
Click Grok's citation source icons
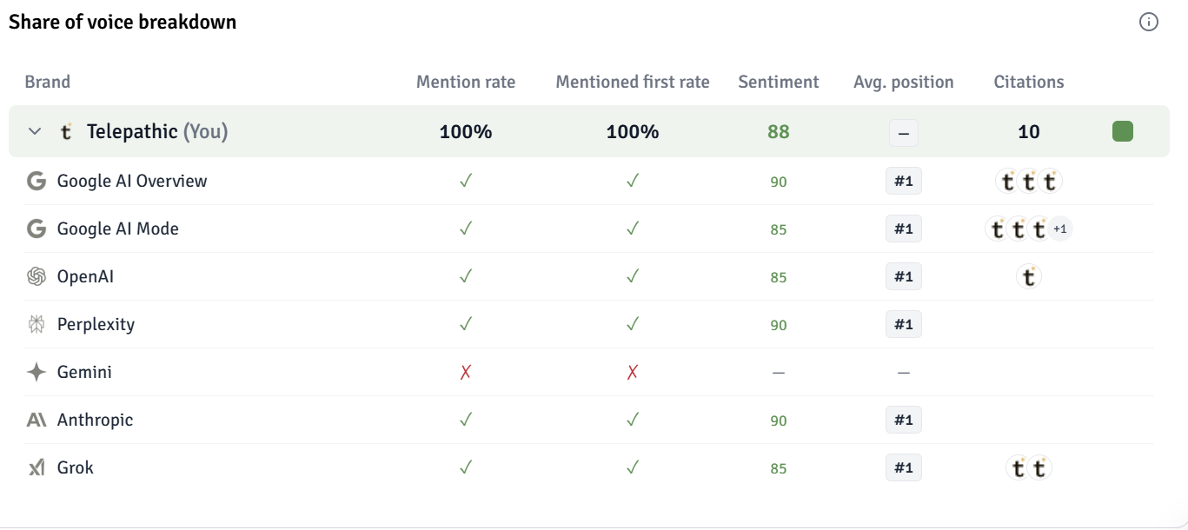tap(1029, 468)
